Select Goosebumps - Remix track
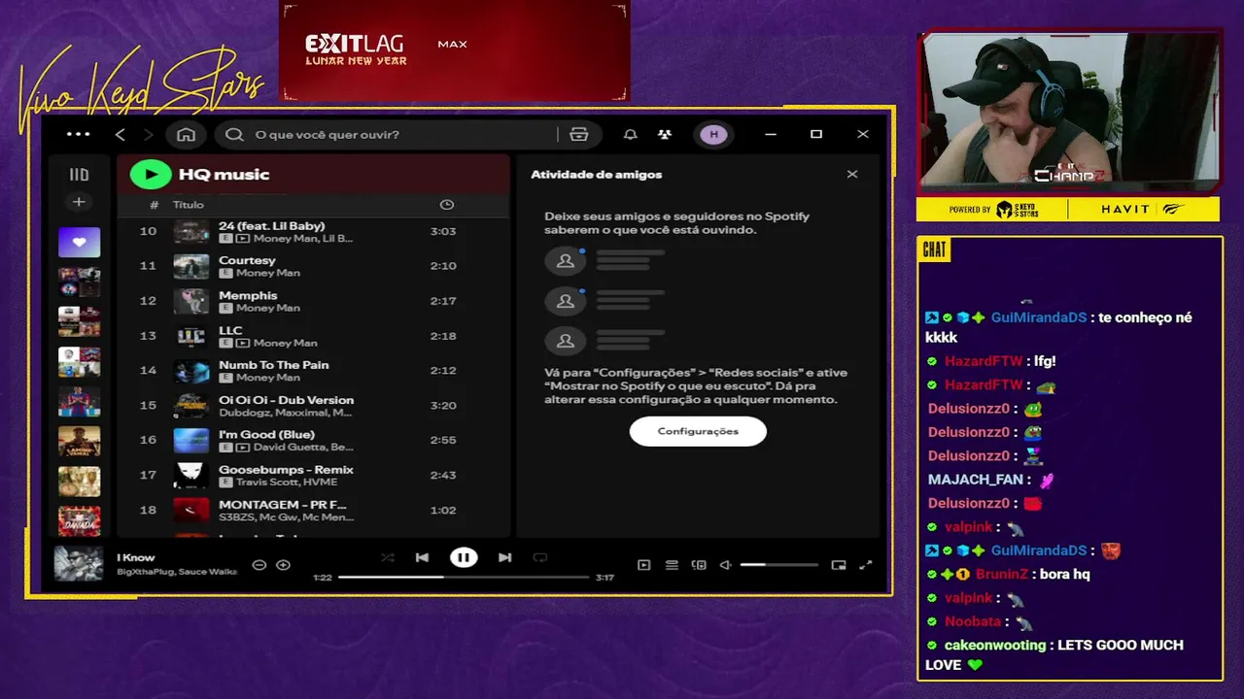 pyautogui.click(x=313, y=476)
